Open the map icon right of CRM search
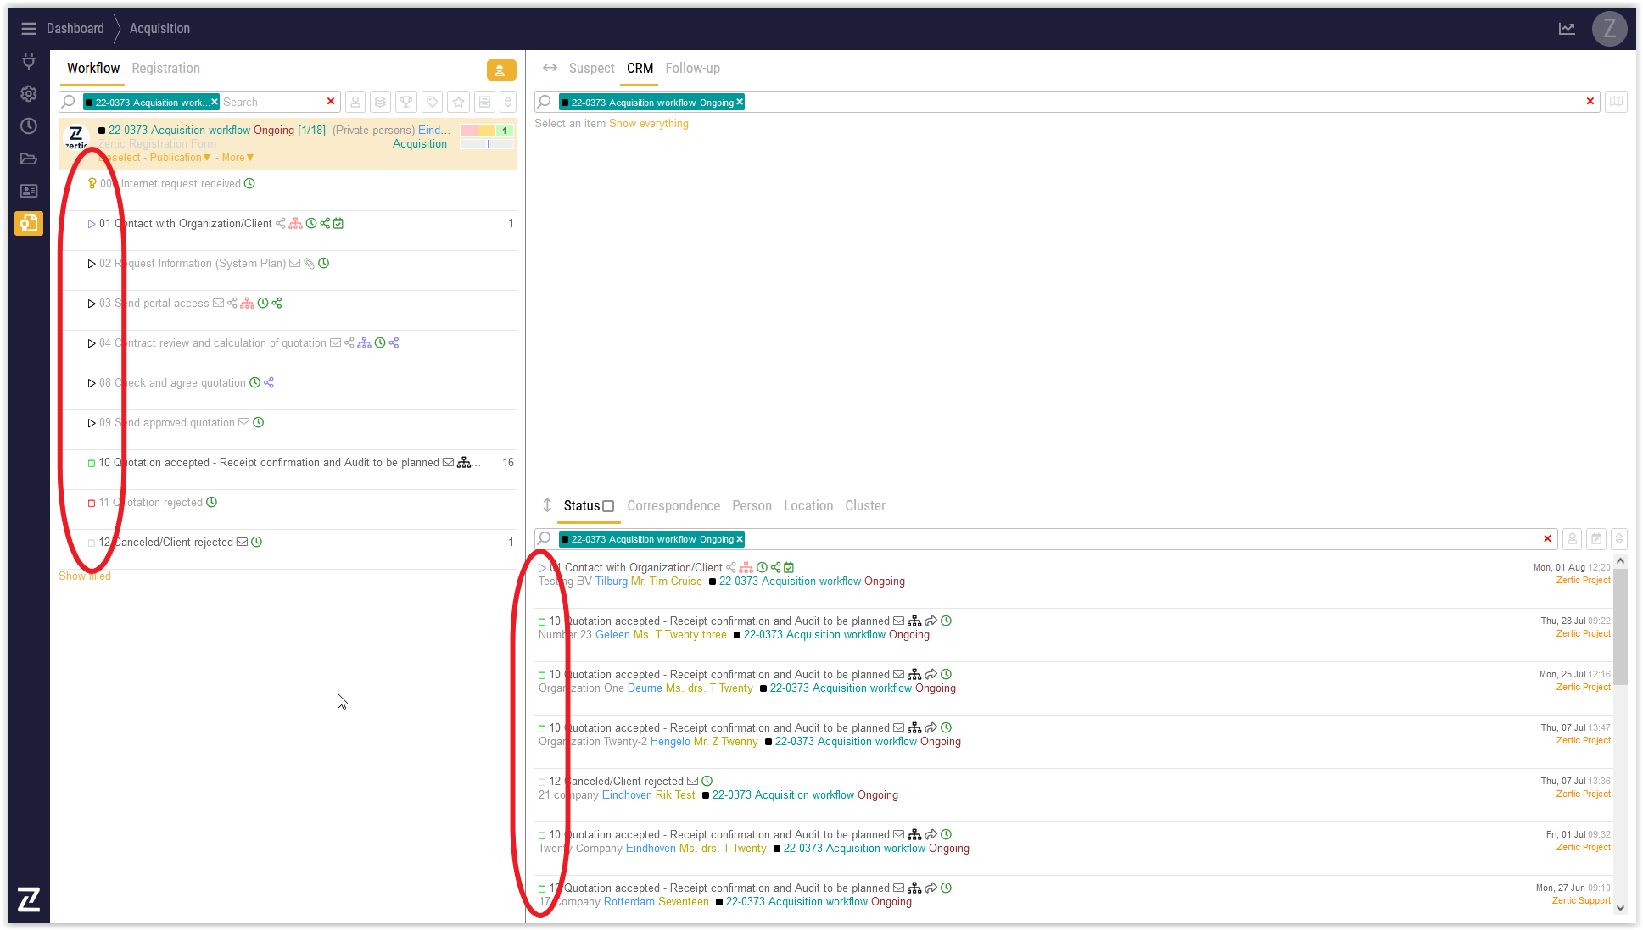The width and height of the screenshot is (1643, 930). point(1617,102)
